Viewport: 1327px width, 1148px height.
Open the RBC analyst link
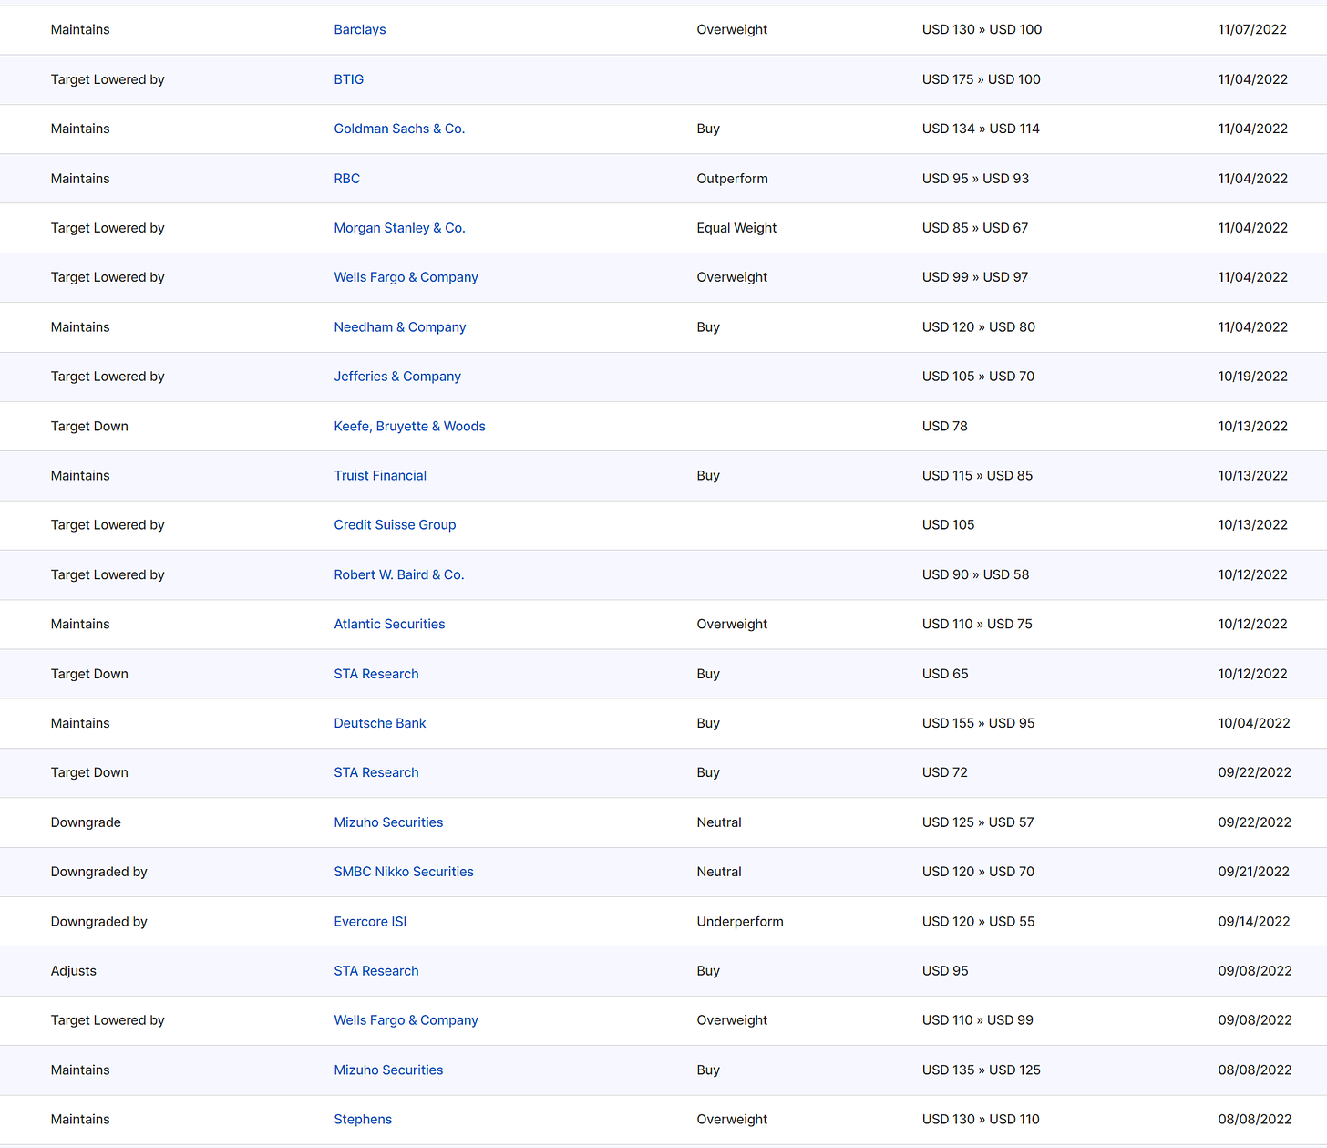347,179
